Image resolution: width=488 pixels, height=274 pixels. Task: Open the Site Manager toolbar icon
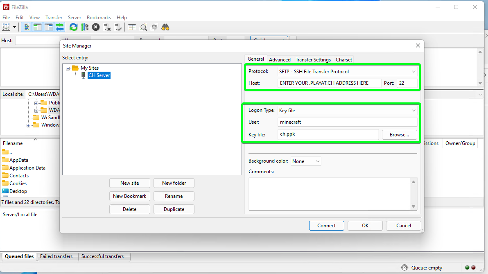coord(6,27)
